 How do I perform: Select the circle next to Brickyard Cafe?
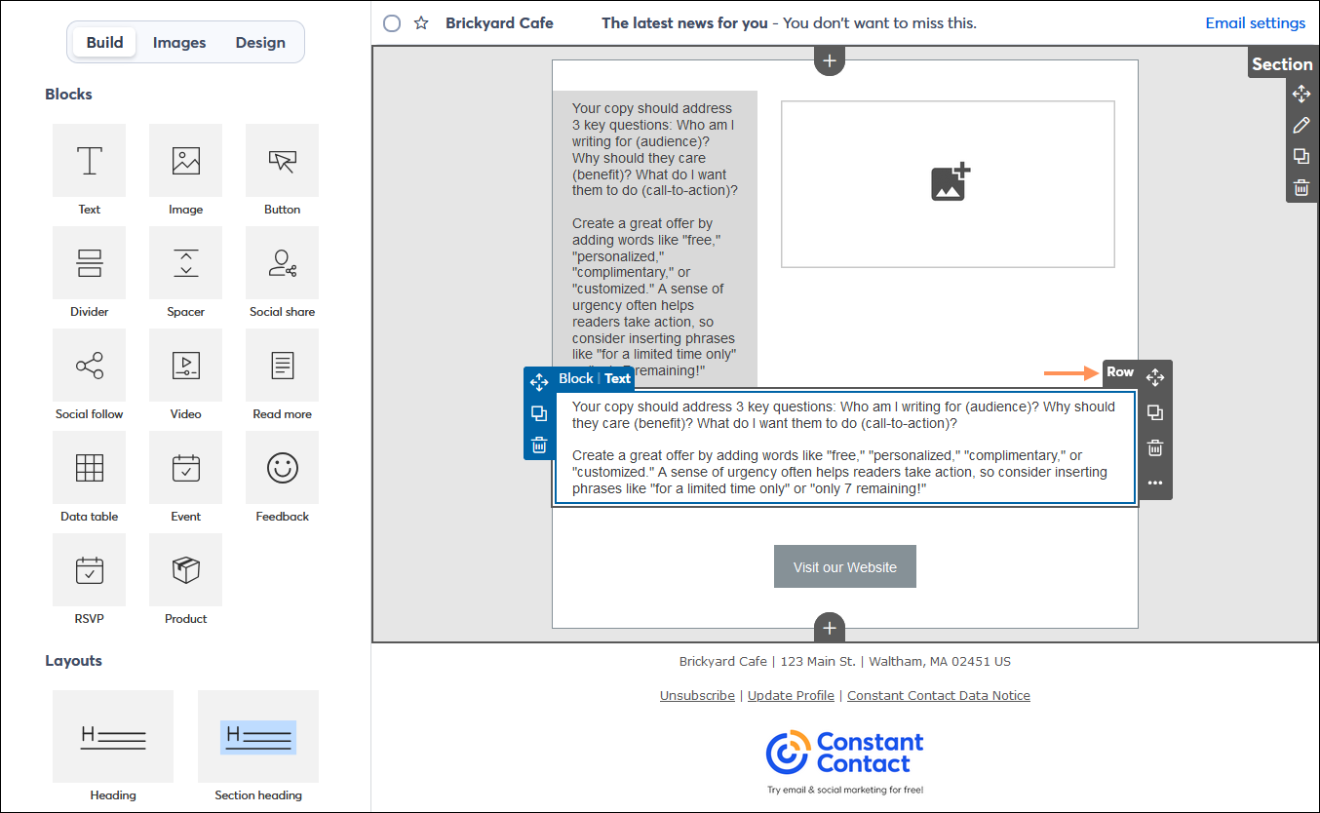coord(392,23)
